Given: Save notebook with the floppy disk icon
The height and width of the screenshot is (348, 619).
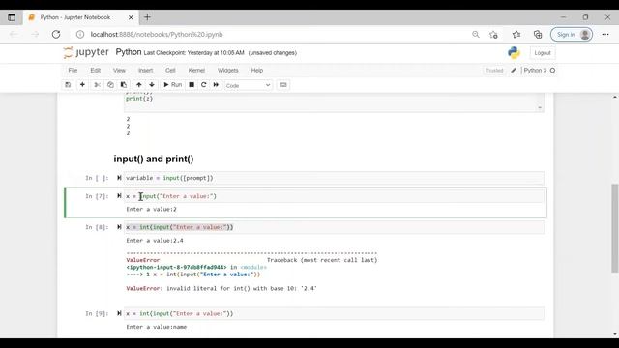Looking at the screenshot, I should tap(68, 85).
